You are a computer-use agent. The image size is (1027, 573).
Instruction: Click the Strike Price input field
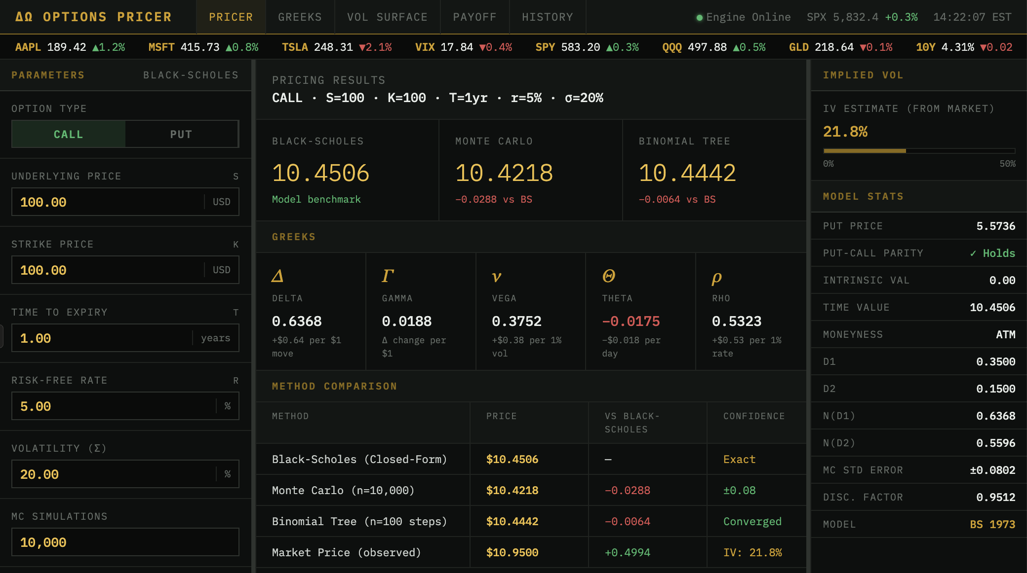pos(125,270)
